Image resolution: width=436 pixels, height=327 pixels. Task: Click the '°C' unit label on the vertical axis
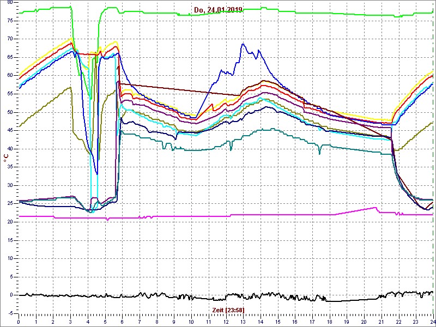point(6,158)
